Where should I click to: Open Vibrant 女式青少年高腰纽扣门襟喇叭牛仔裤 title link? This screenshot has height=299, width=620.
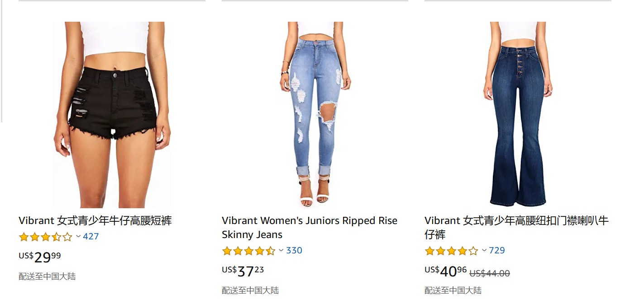tap(516, 228)
